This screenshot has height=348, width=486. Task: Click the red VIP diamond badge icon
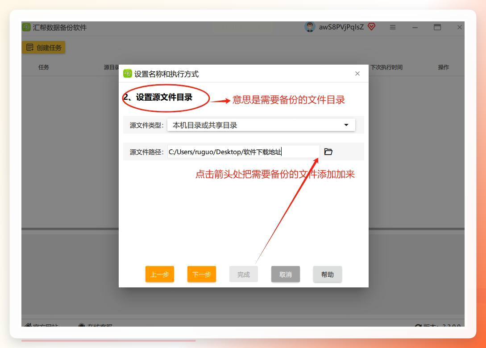(371, 27)
